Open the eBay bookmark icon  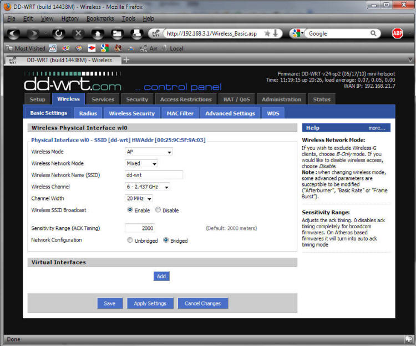[x=66, y=48]
